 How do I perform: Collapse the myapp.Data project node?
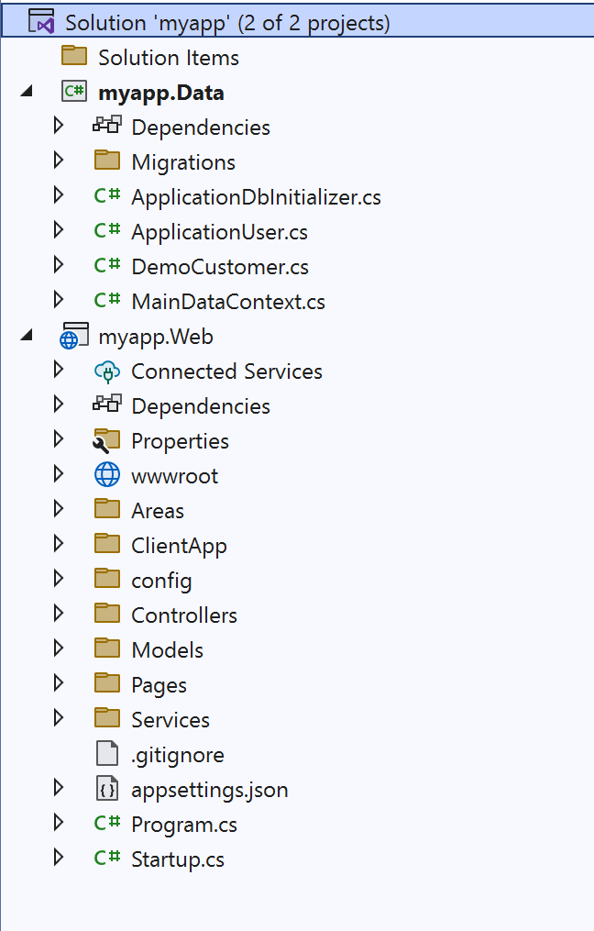(x=26, y=93)
